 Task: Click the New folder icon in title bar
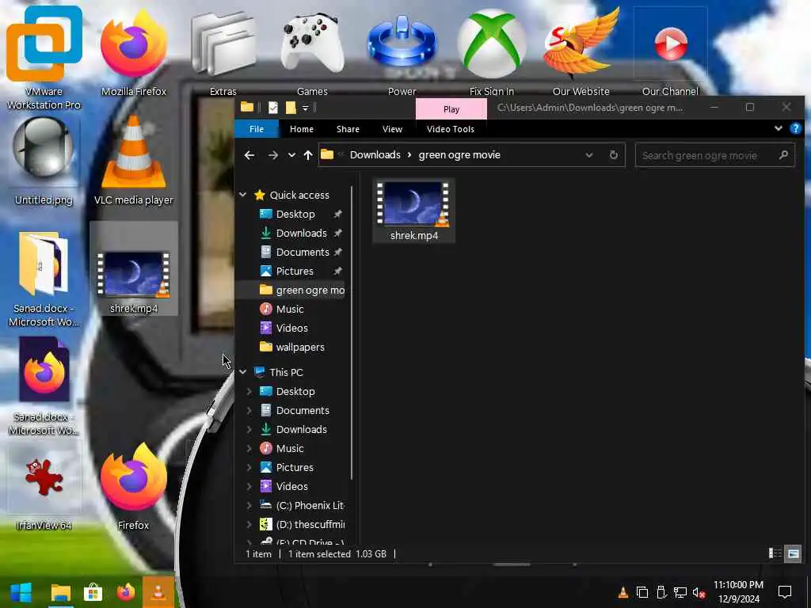[291, 108]
